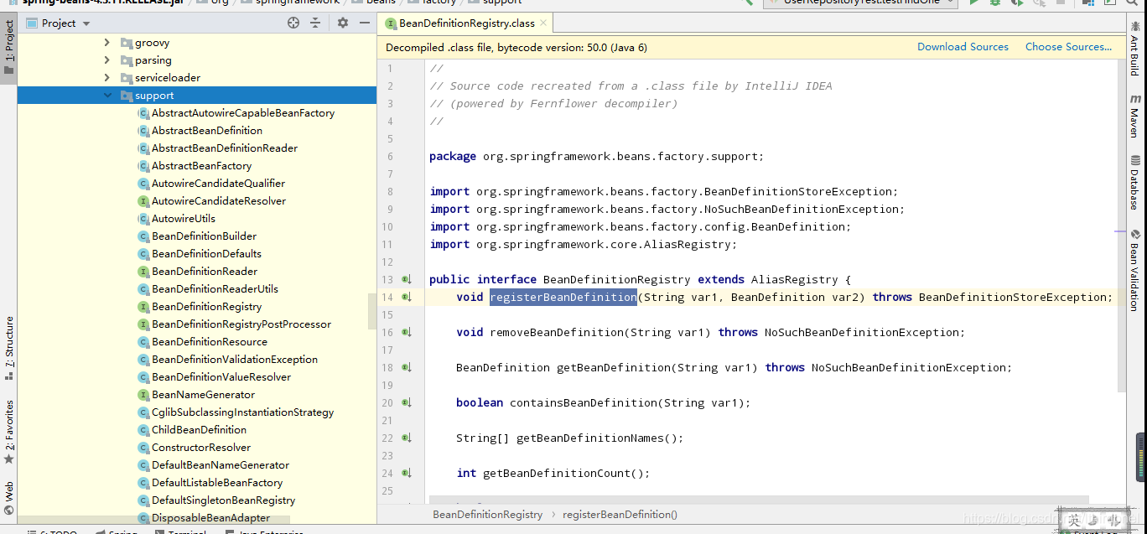Click the gutter implementation icon on line 16
Screen dimensions: 1147x534
(407, 332)
